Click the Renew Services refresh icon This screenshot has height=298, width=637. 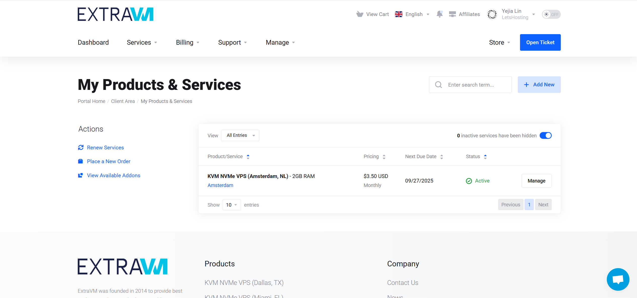(81, 148)
